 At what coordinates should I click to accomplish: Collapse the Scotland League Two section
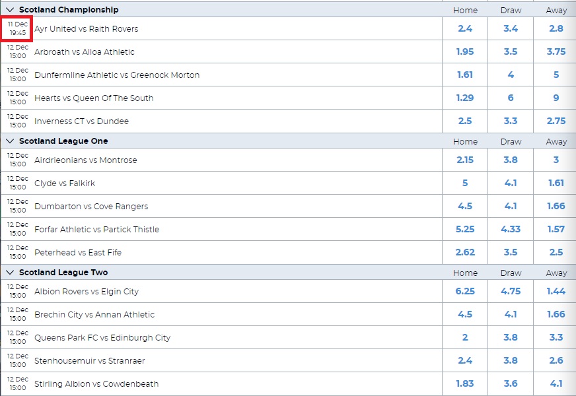pyautogui.click(x=10, y=273)
